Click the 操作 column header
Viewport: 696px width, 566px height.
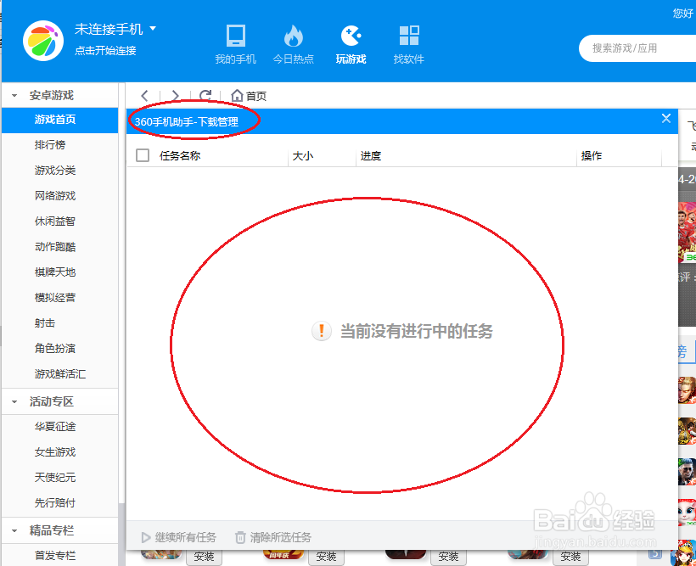[592, 156]
